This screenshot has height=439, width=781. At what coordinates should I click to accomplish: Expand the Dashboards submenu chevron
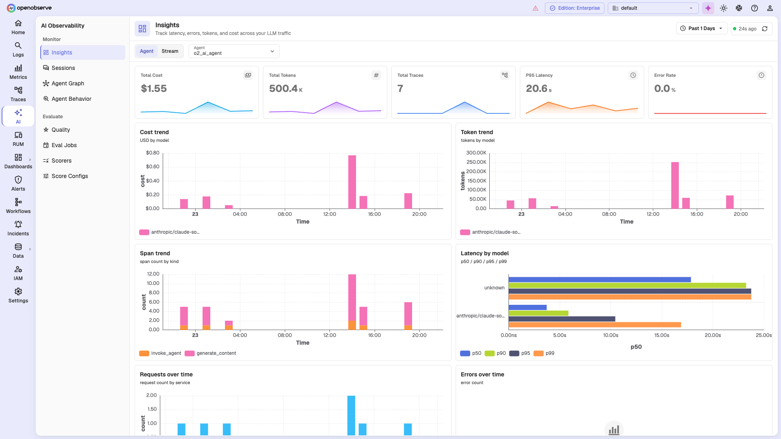pyautogui.click(x=30, y=160)
